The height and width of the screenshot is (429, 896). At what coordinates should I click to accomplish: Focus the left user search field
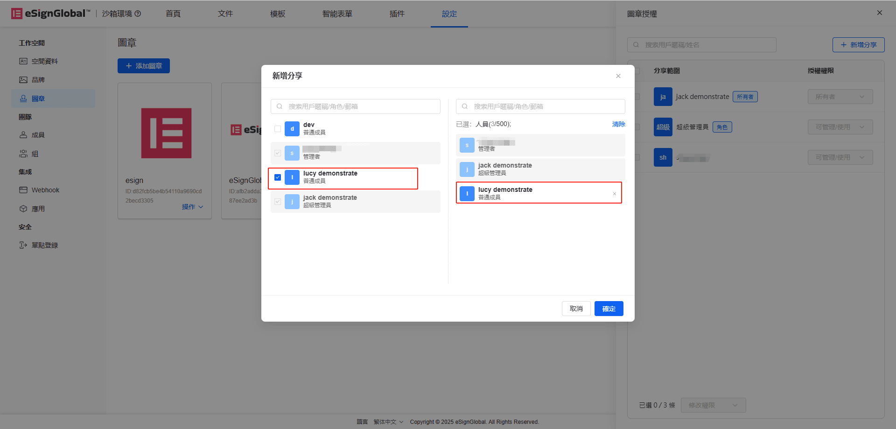click(x=355, y=106)
